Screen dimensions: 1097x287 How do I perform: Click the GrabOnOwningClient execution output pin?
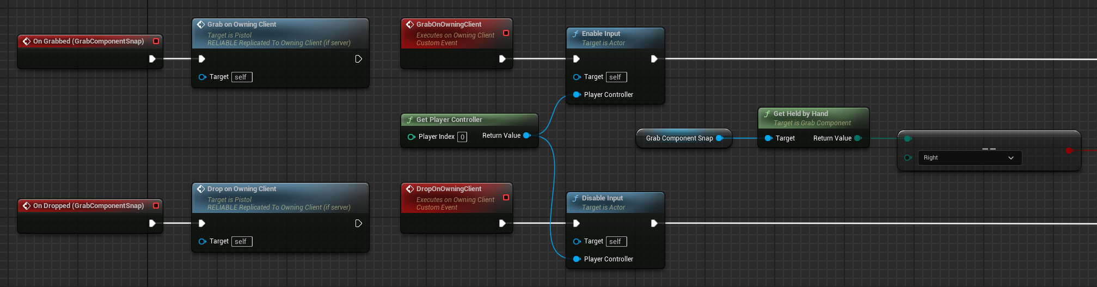(x=502, y=59)
